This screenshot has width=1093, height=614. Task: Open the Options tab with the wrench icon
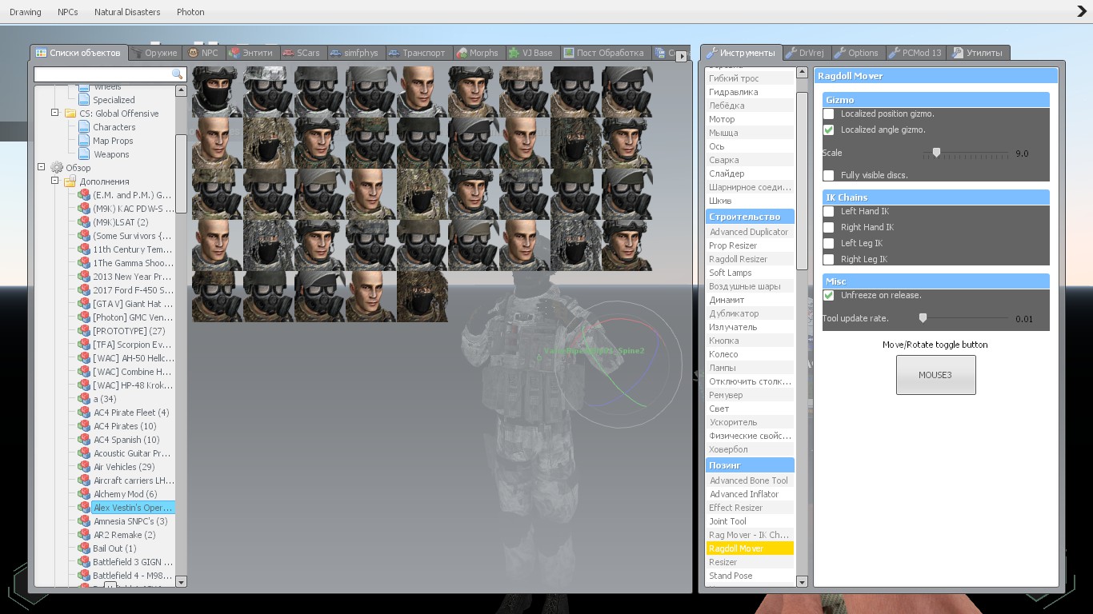point(856,53)
